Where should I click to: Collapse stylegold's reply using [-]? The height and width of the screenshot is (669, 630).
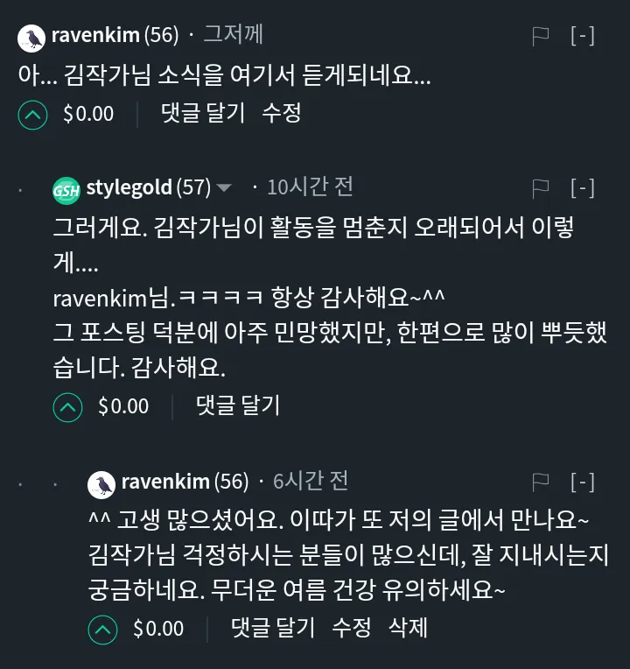583,187
